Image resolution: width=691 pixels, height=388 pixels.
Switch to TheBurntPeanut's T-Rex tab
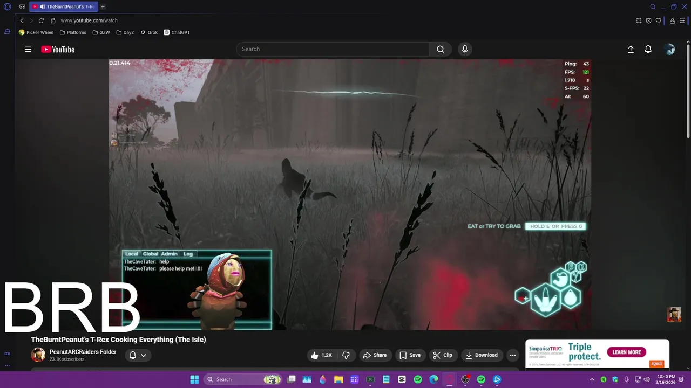click(64, 7)
